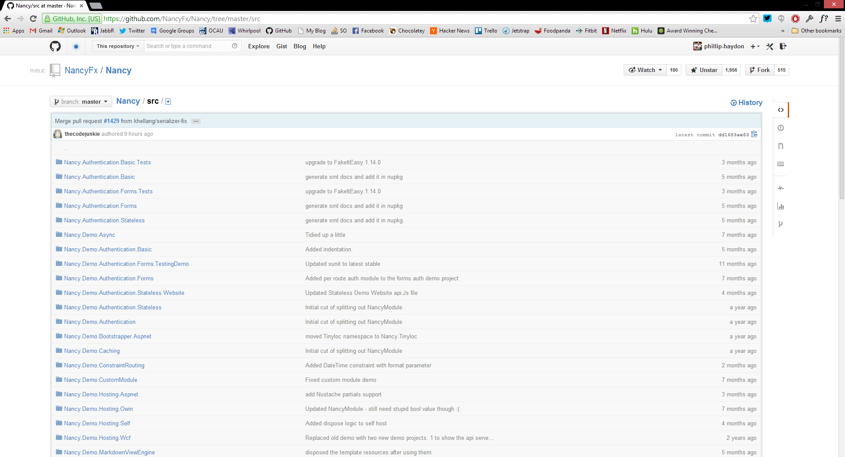
Task: Open the Pulse sidebar icon
Action: click(781, 188)
